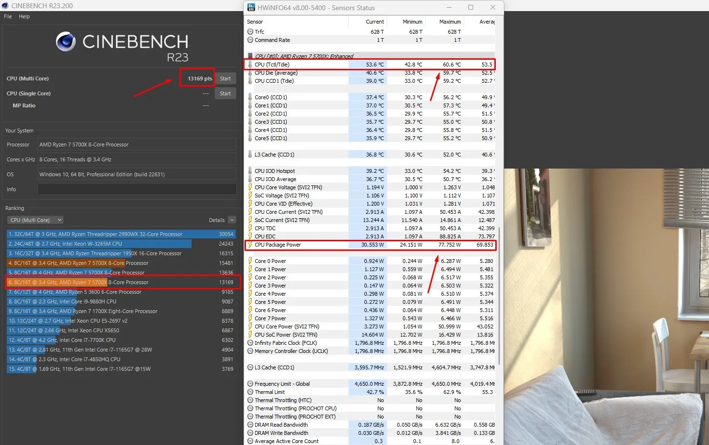Click lightning icon of CPU SoC Power

[x=250, y=335]
